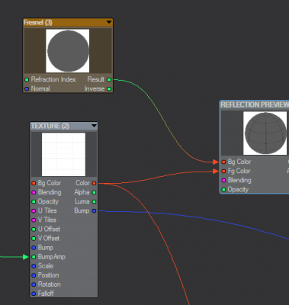
Task: Click the Fresnel Normal input socket
Action: 27,89
